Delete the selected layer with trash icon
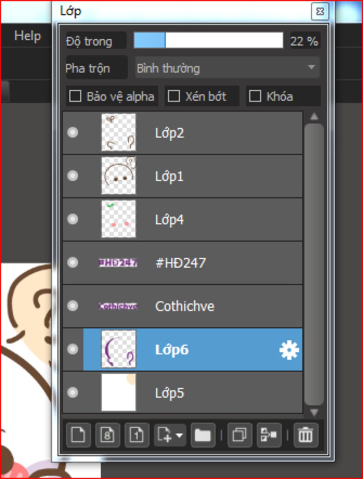The image size is (363, 479). click(305, 435)
